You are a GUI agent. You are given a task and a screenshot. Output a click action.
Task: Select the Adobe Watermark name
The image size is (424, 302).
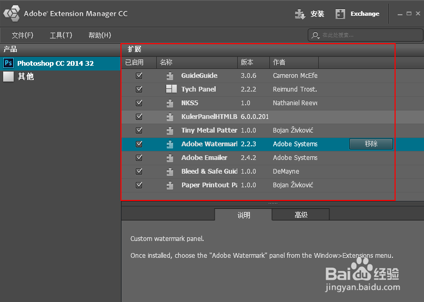pos(209,144)
